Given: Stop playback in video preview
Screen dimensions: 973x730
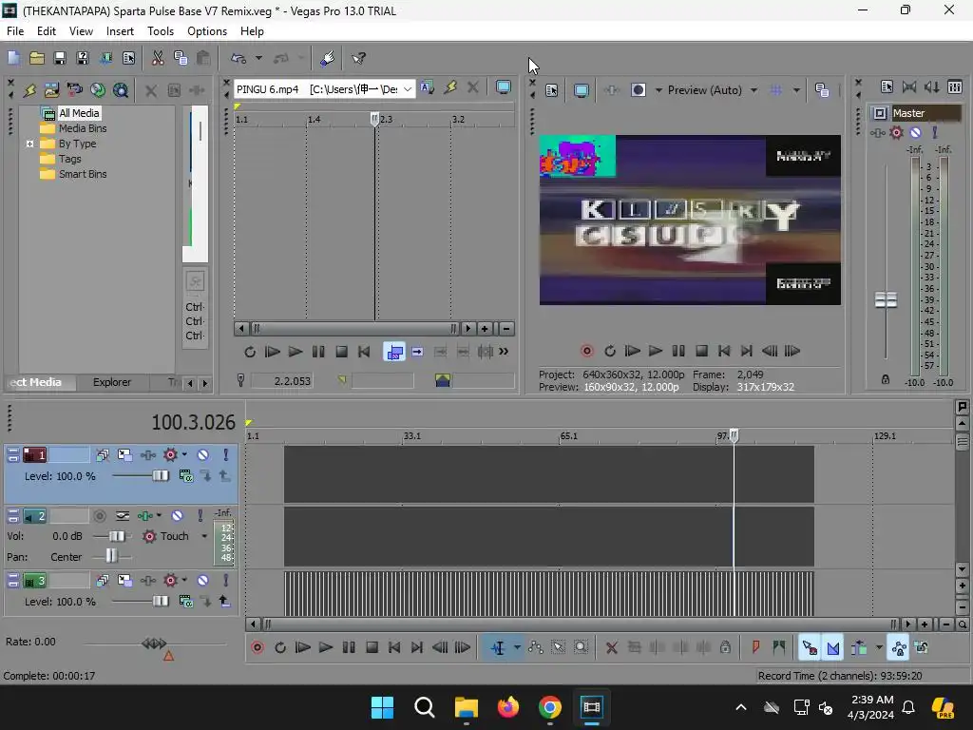Looking at the screenshot, I should pos(702,352).
